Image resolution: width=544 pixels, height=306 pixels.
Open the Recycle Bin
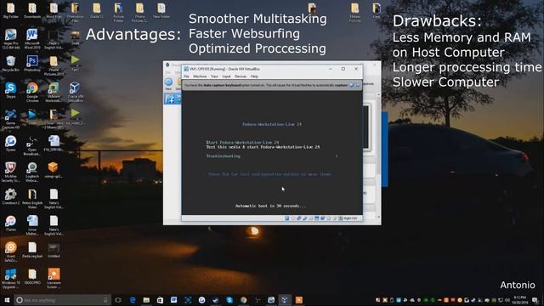click(11, 64)
